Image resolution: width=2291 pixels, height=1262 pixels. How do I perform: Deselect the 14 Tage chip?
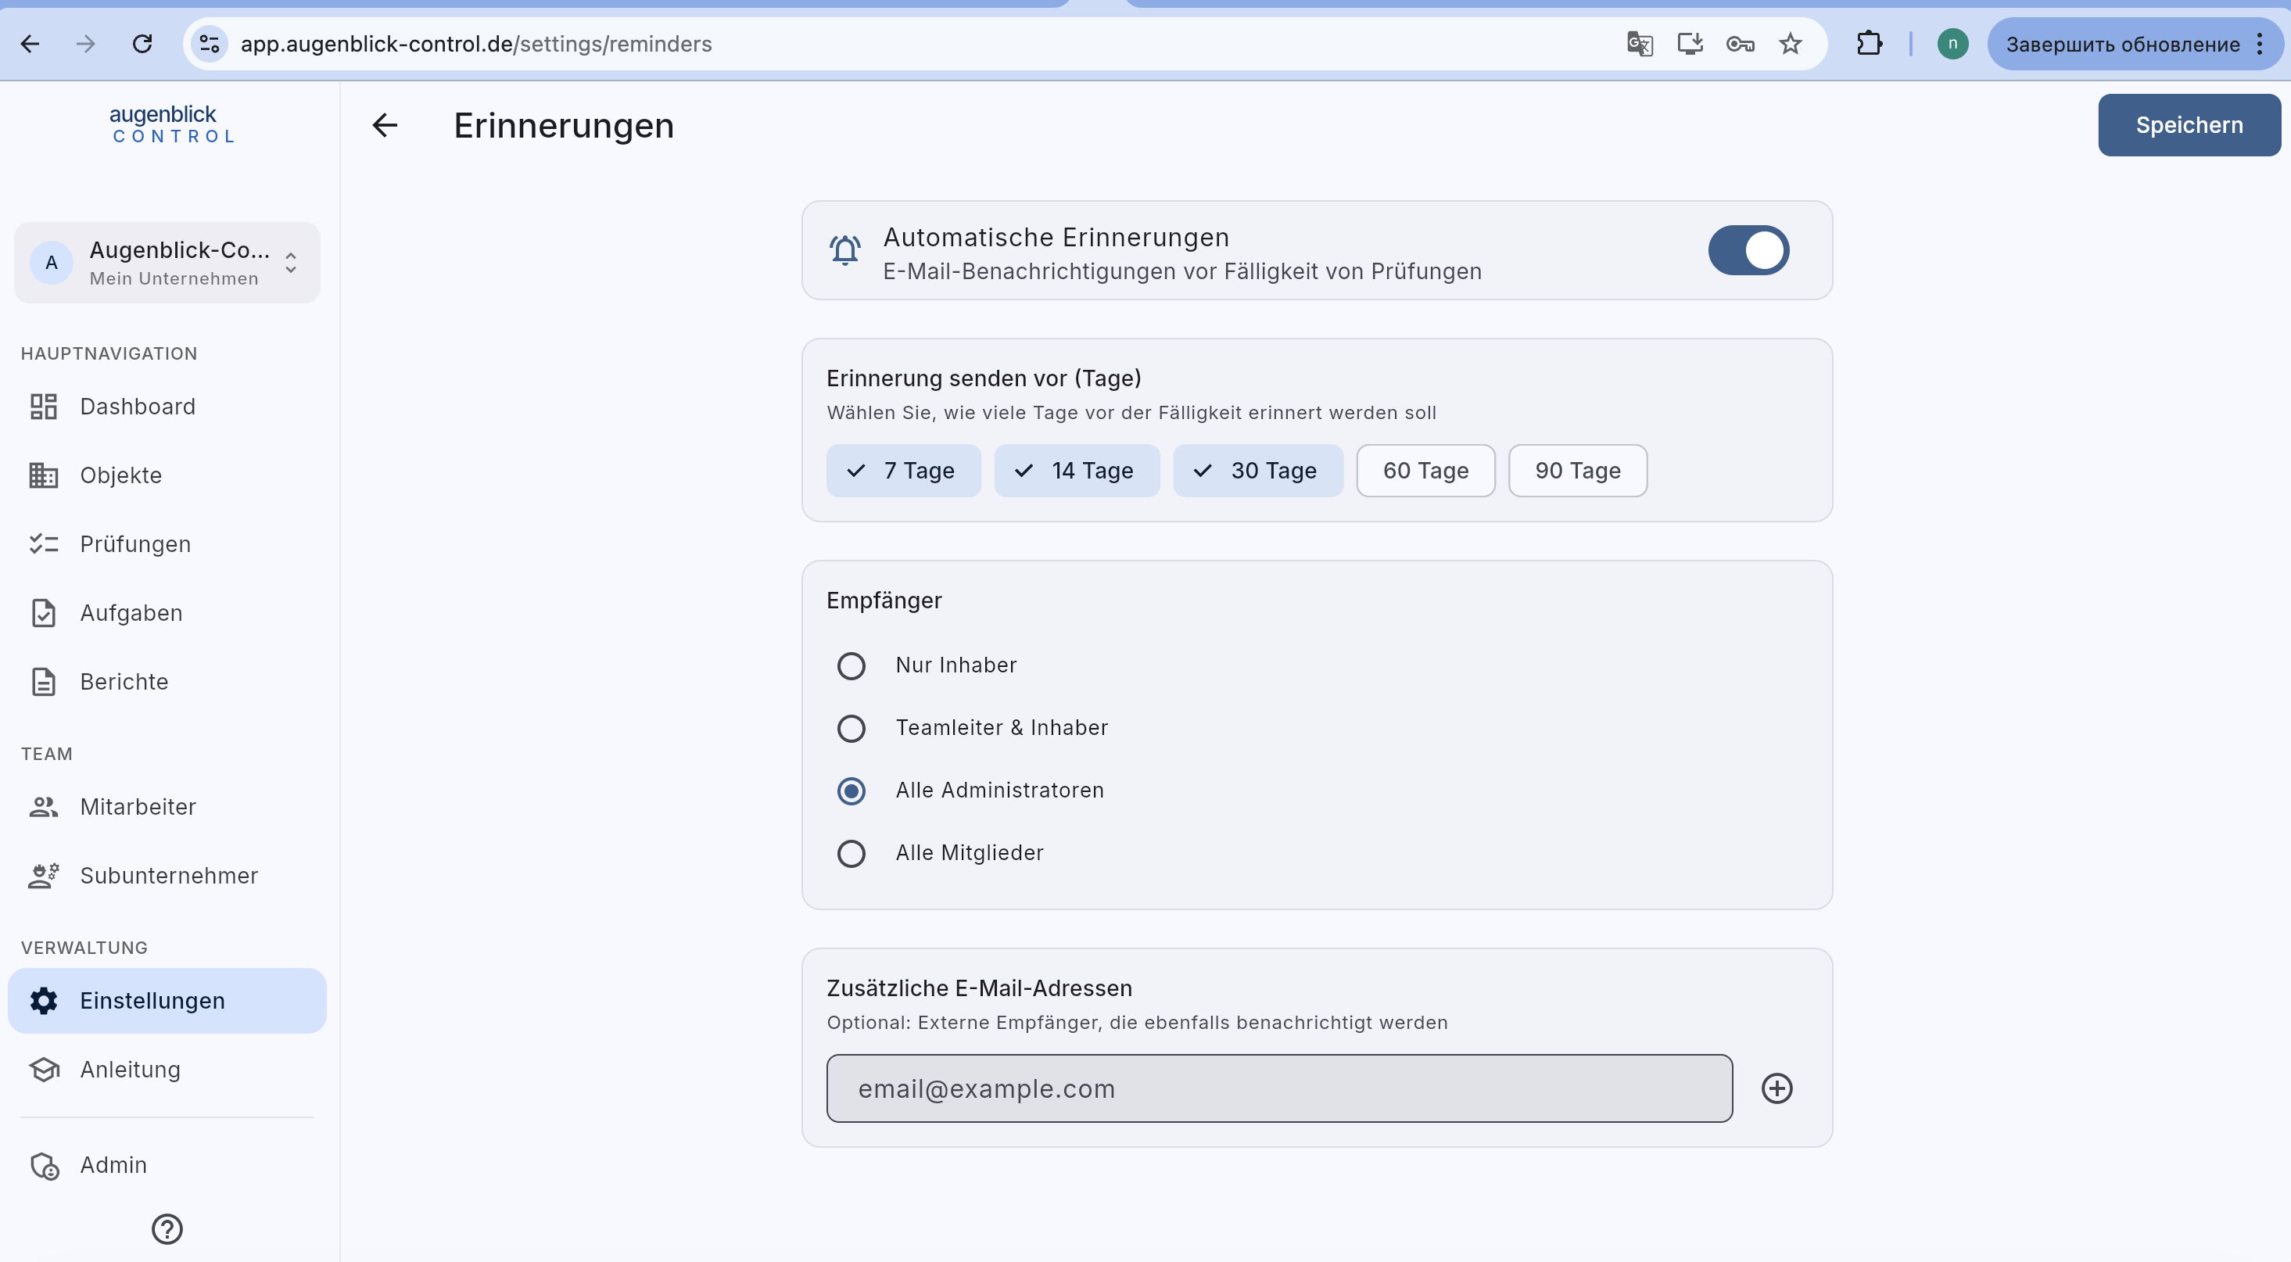pos(1077,471)
